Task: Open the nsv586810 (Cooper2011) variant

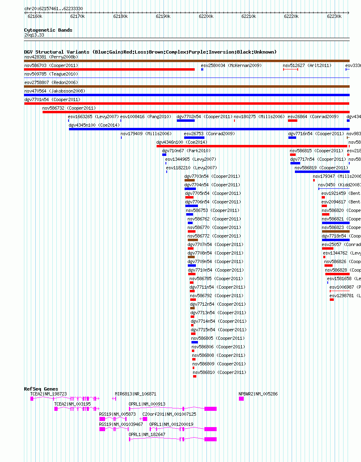Action: [x=220, y=373]
